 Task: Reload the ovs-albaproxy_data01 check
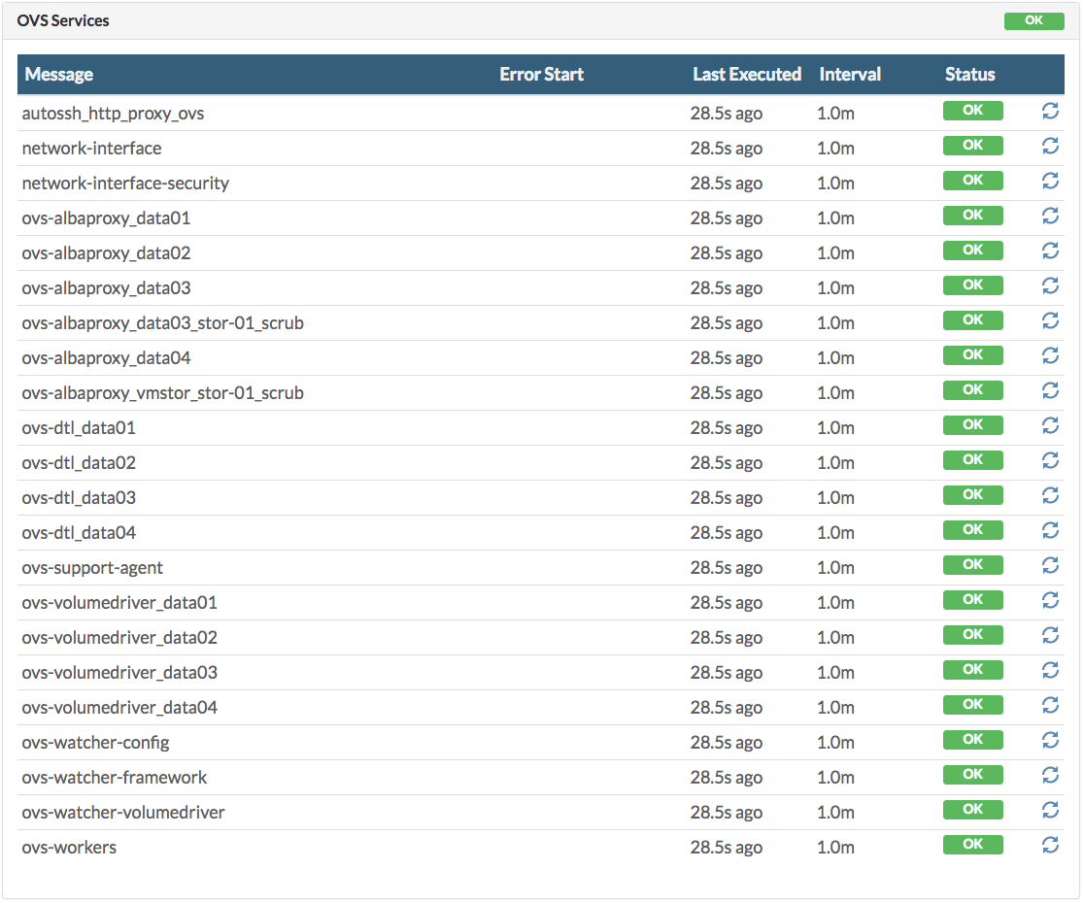(1049, 216)
